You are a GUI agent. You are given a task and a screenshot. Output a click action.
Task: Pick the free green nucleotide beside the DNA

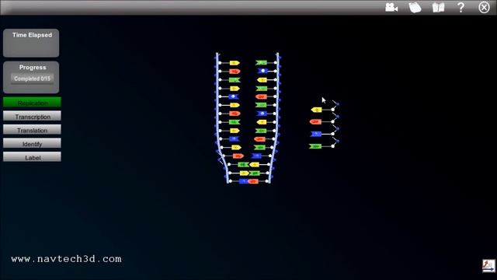(315, 146)
